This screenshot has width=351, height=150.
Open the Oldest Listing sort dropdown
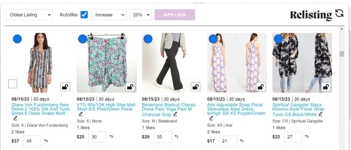[x=29, y=15]
